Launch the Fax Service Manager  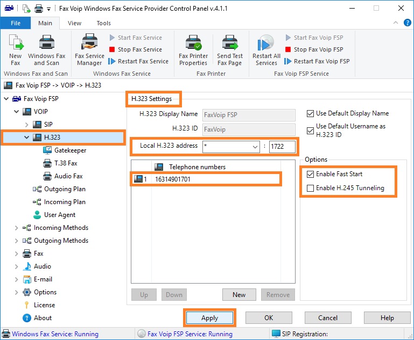pos(90,49)
